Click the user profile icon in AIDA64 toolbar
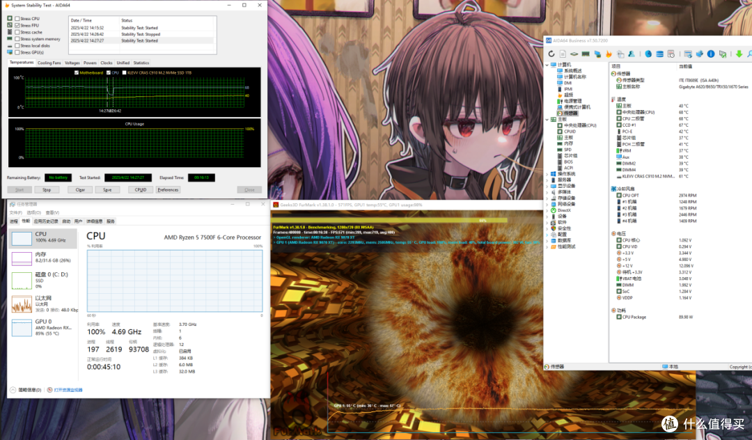Screen dimensions: 752x440 [x=632, y=54]
